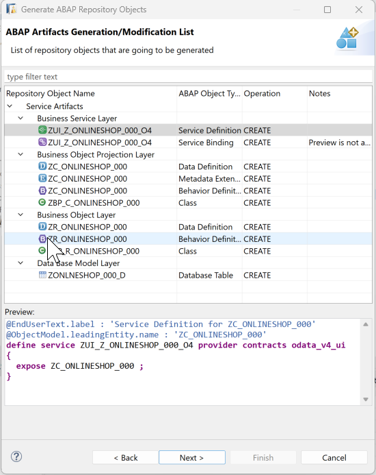Image resolution: width=376 pixels, height=475 pixels.
Task: Select the ZBP_C_ONLINESHOP_000 class row
Action: click(x=188, y=203)
